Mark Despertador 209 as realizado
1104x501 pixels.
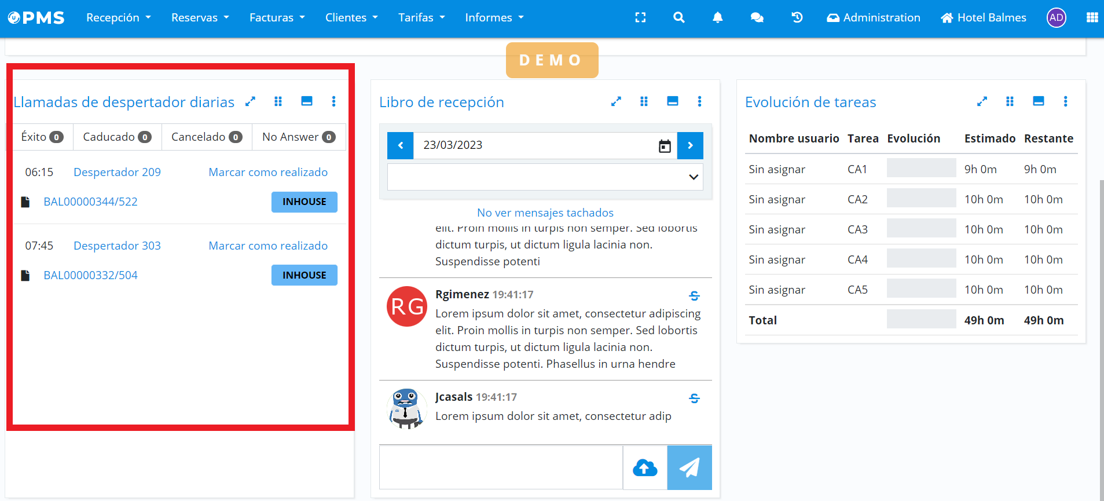click(x=268, y=172)
